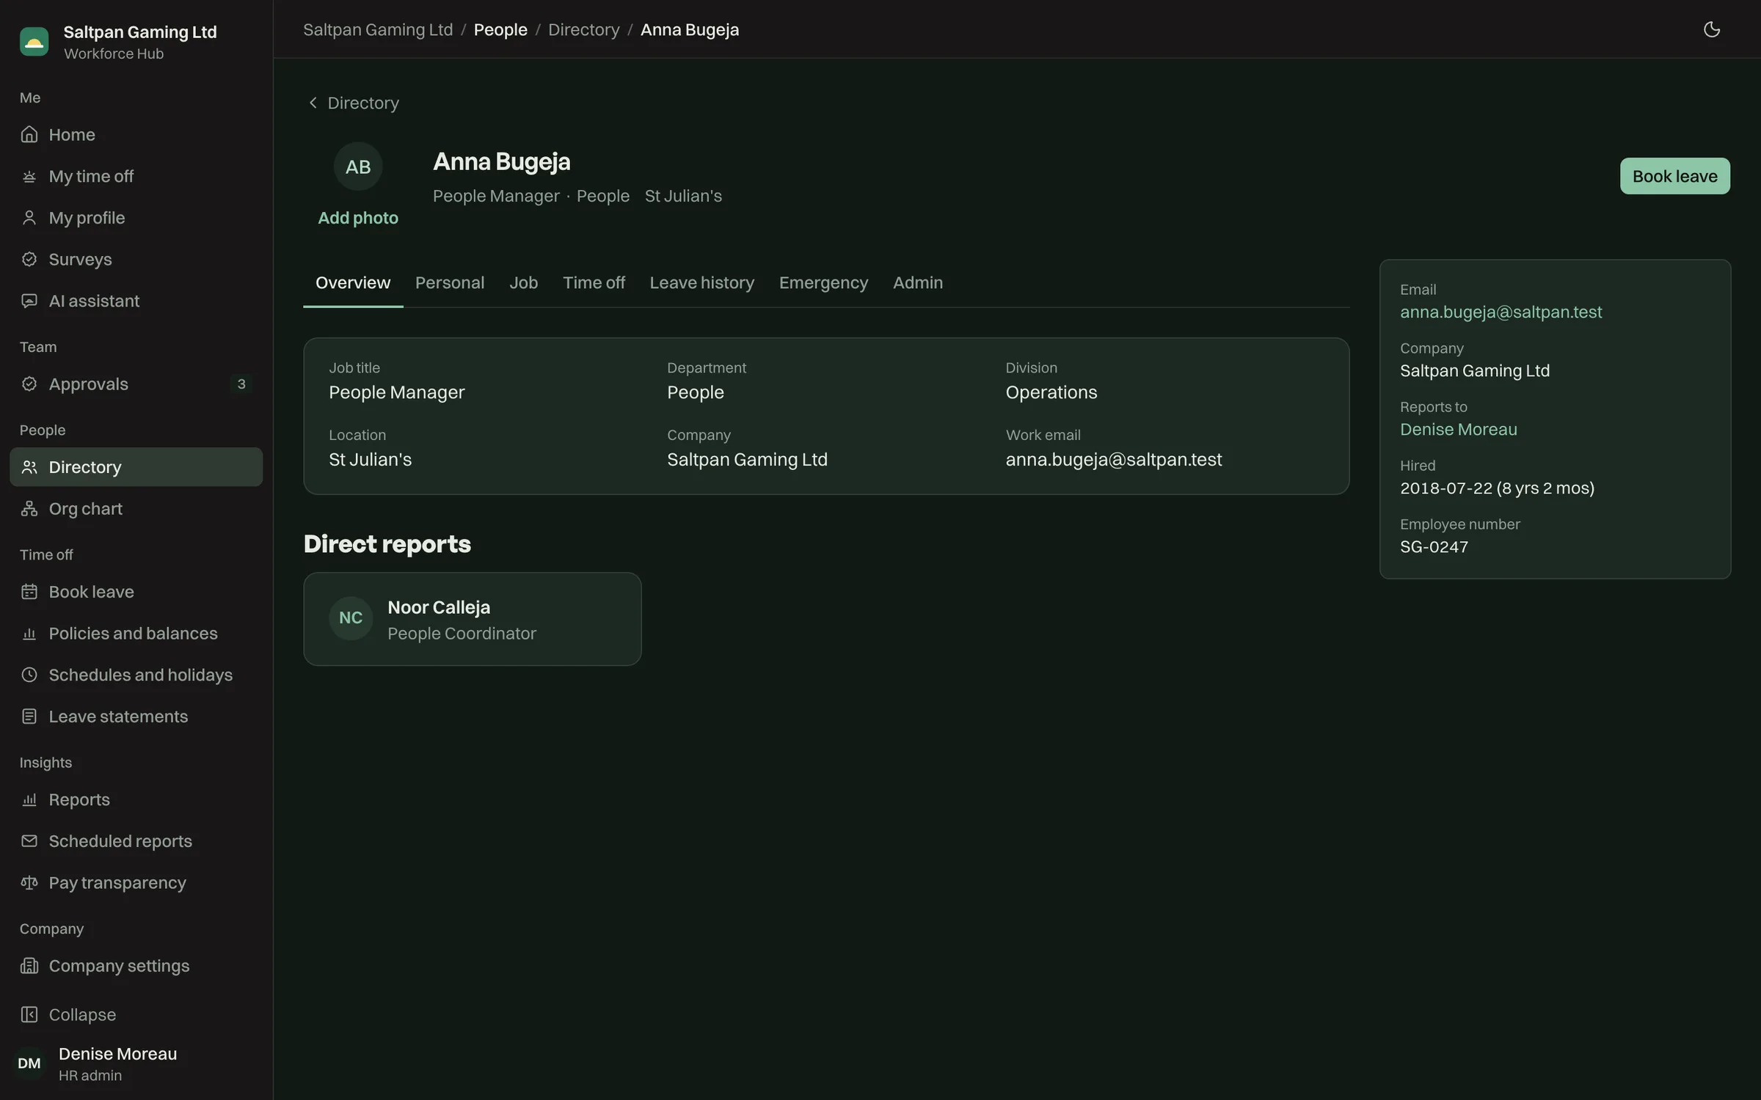
Task: Click the Book leave calendar icon in sidebar
Action: coord(29,592)
